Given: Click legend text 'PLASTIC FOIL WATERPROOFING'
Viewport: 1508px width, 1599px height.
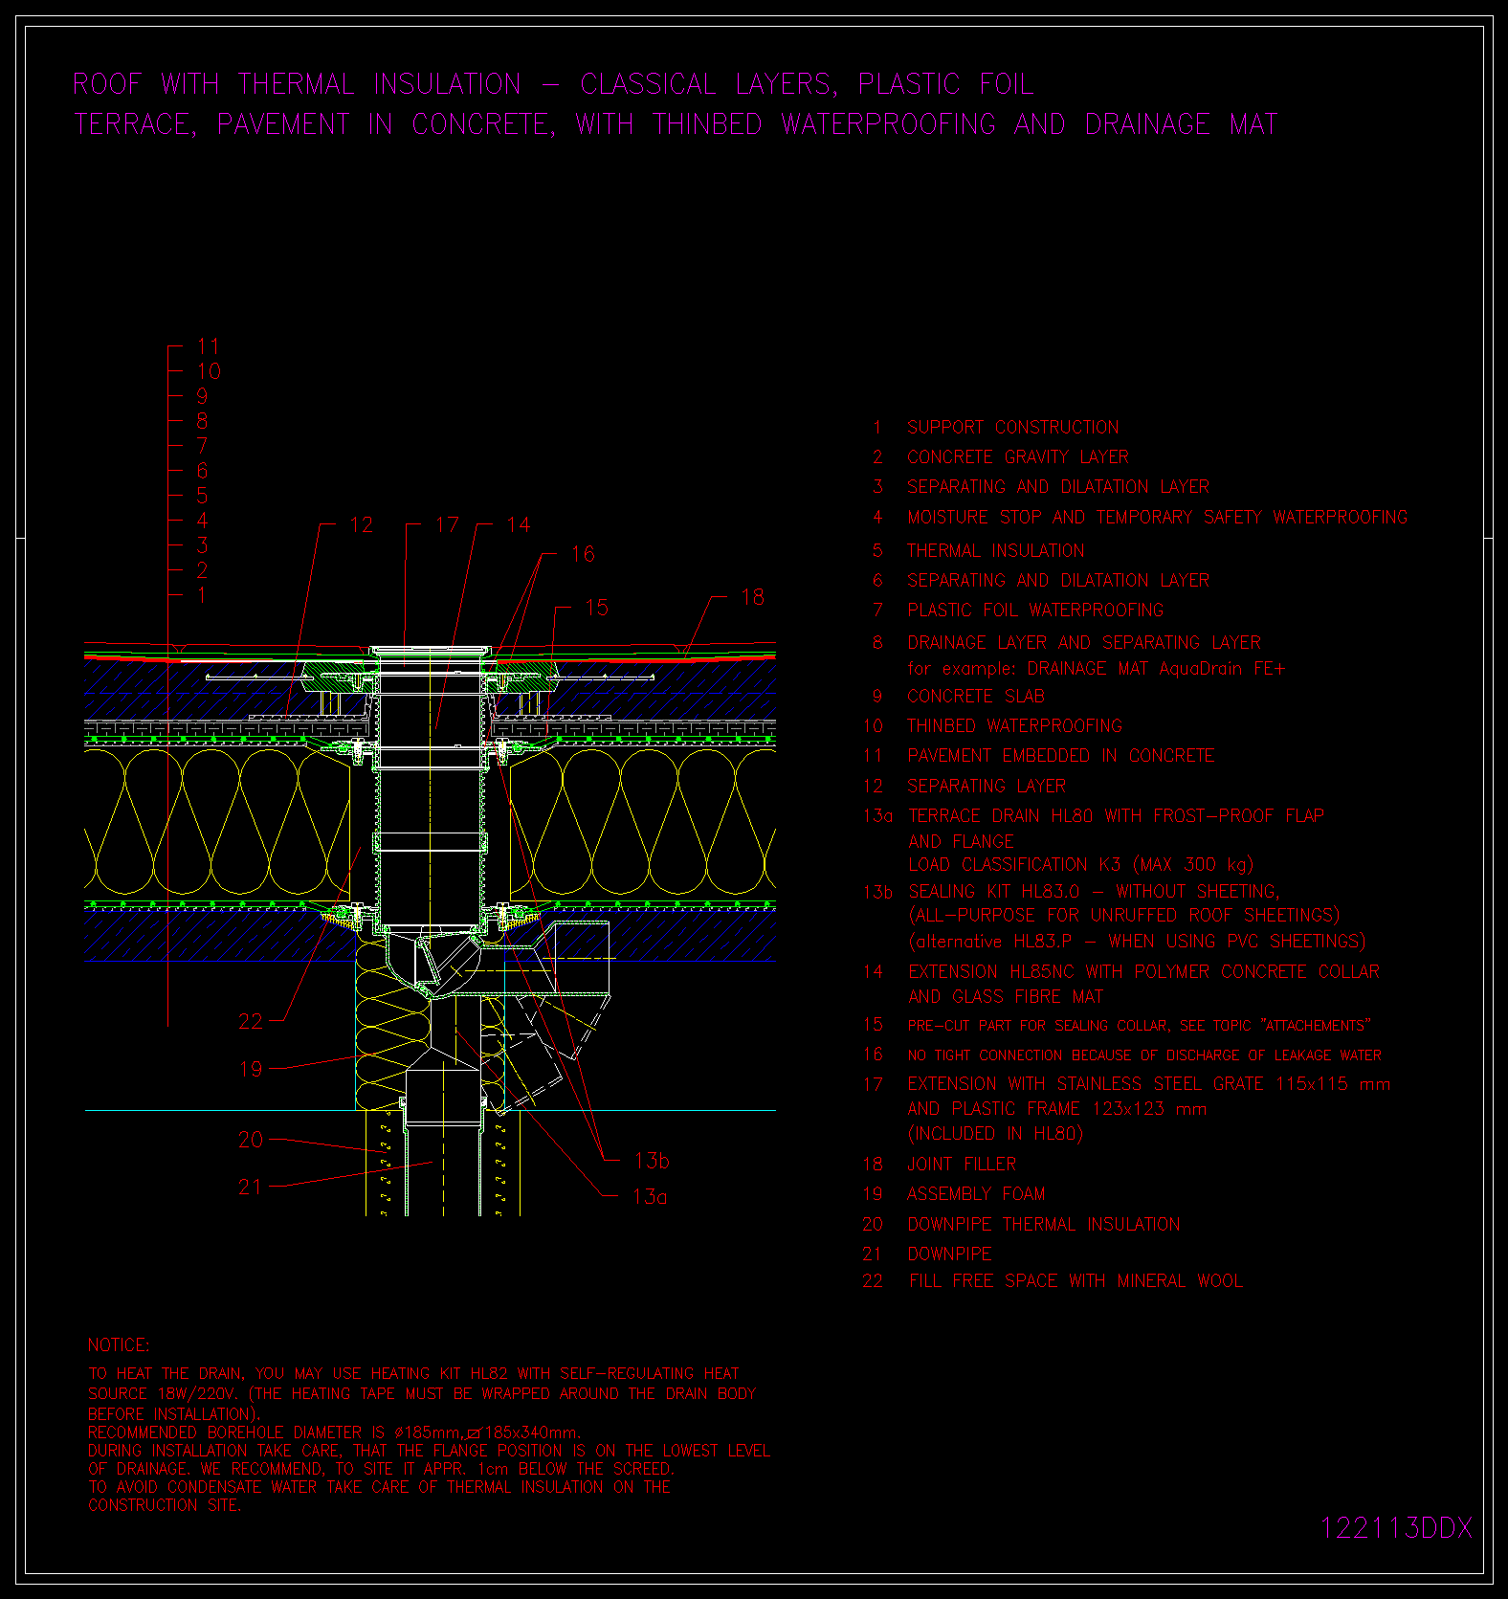Looking at the screenshot, I should [x=1035, y=611].
